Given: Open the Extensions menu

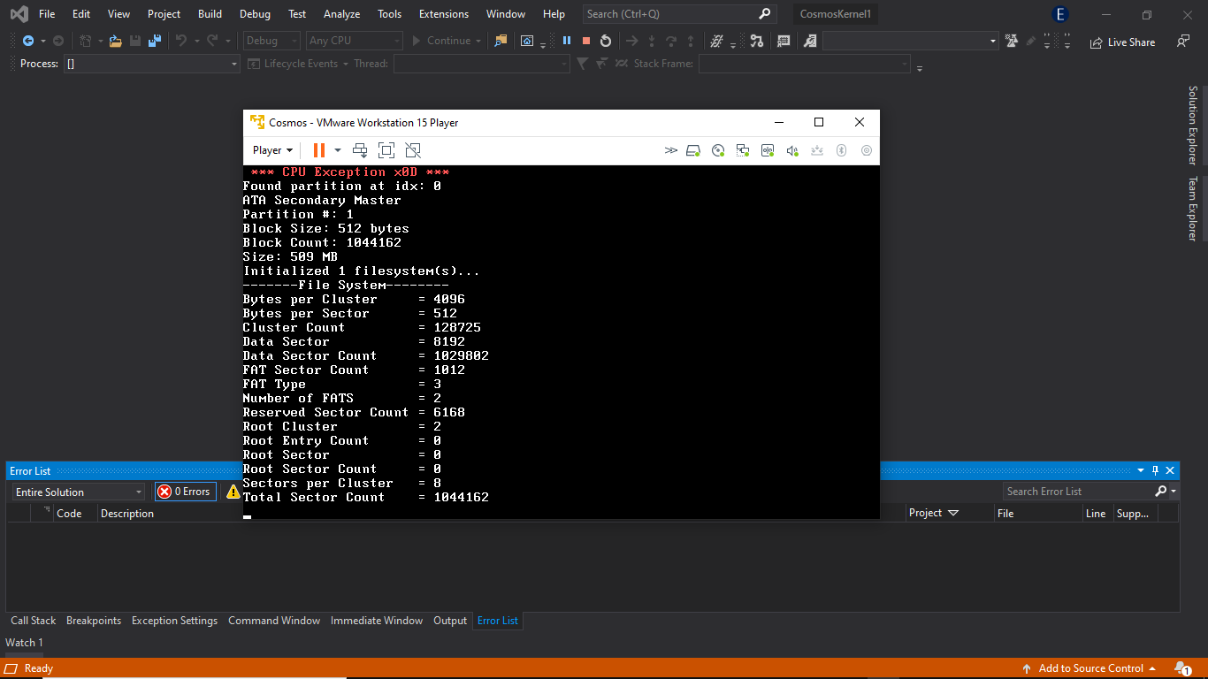Looking at the screenshot, I should tap(444, 14).
